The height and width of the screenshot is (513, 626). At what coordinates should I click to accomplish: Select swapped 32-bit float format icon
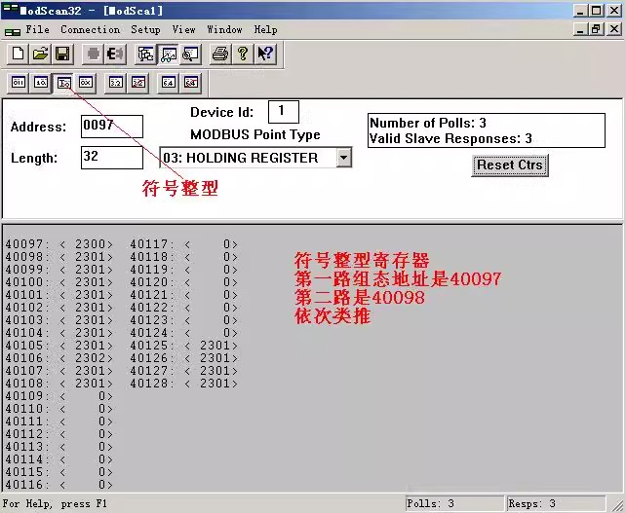[138, 83]
